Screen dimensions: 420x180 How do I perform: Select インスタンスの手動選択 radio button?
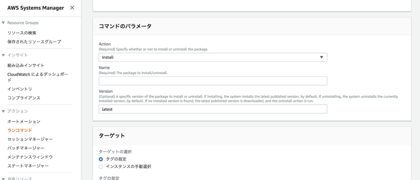coord(101,166)
